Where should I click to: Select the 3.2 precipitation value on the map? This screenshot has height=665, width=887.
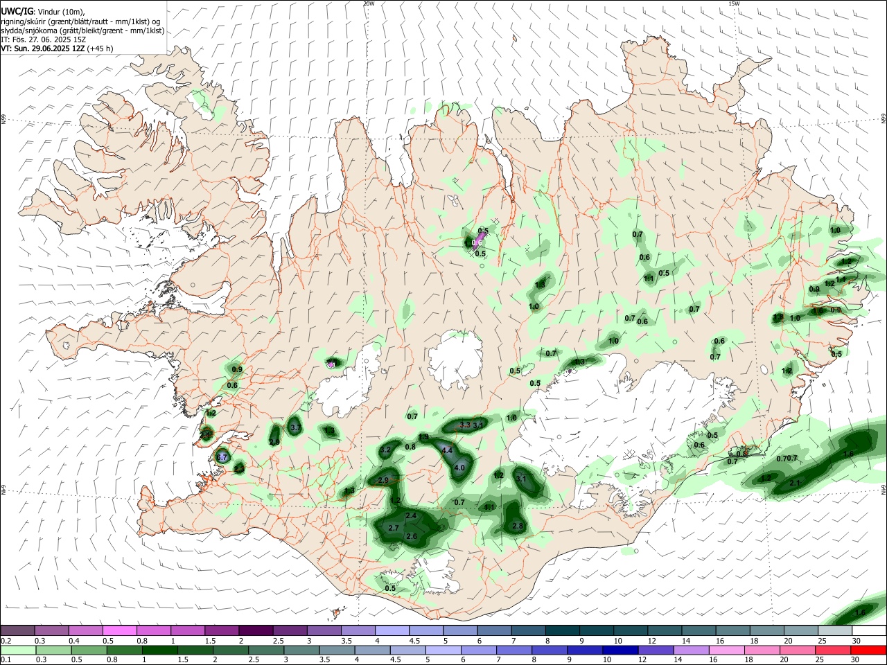(386, 450)
